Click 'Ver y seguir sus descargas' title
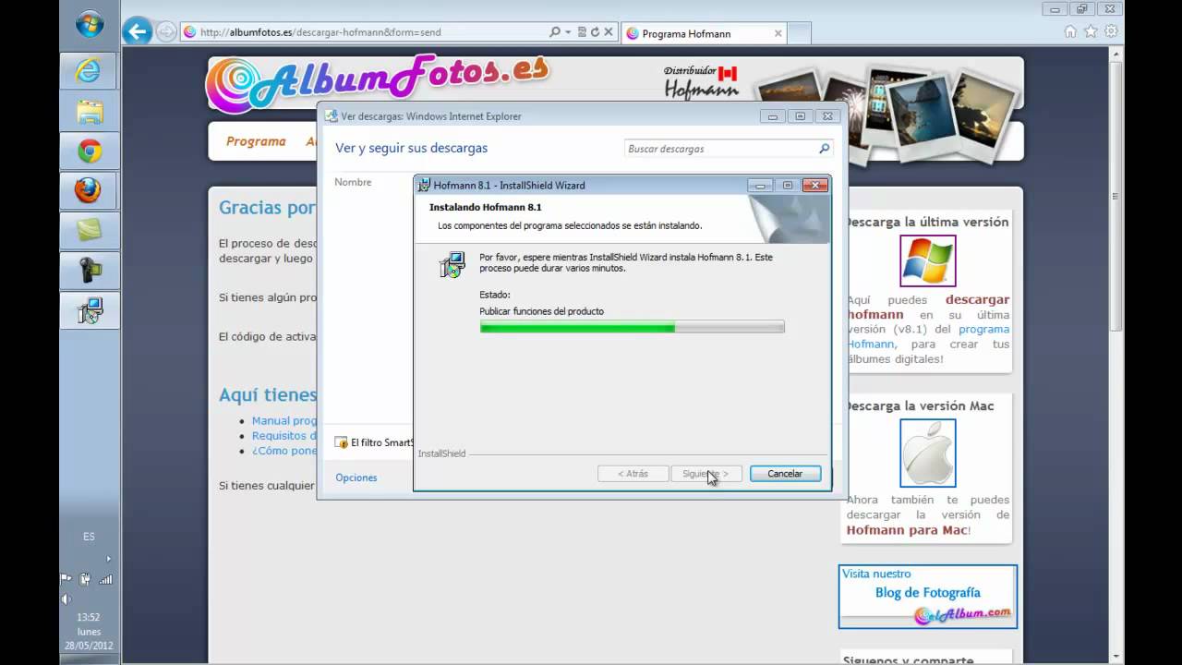 pos(411,148)
